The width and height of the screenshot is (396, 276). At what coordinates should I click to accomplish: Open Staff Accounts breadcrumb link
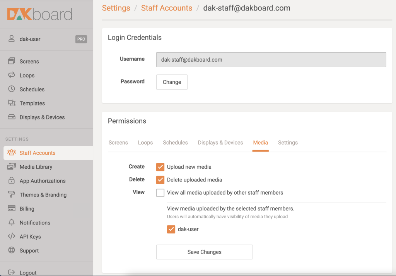(x=166, y=8)
